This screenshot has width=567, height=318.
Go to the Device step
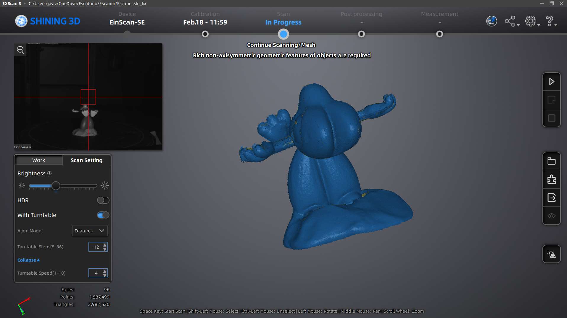127,18
